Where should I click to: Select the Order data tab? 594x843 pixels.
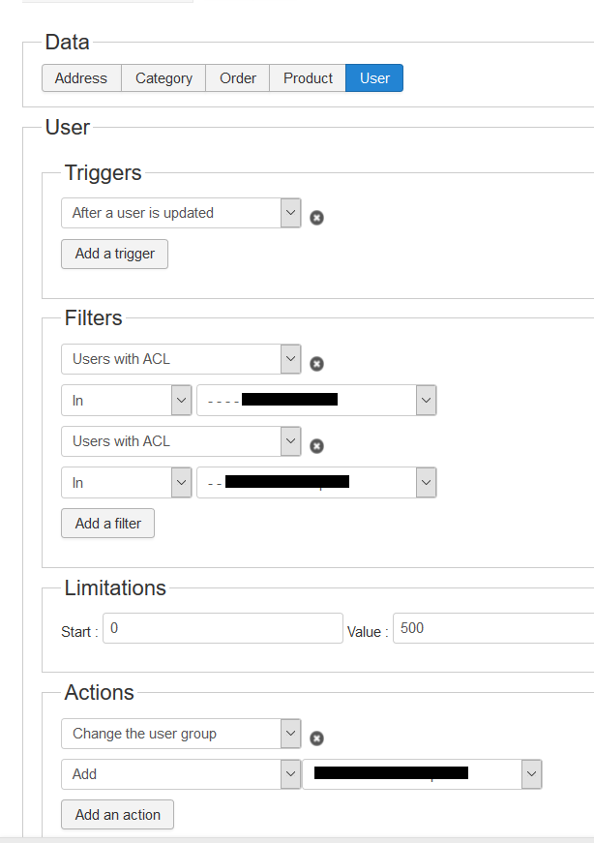point(237,78)
